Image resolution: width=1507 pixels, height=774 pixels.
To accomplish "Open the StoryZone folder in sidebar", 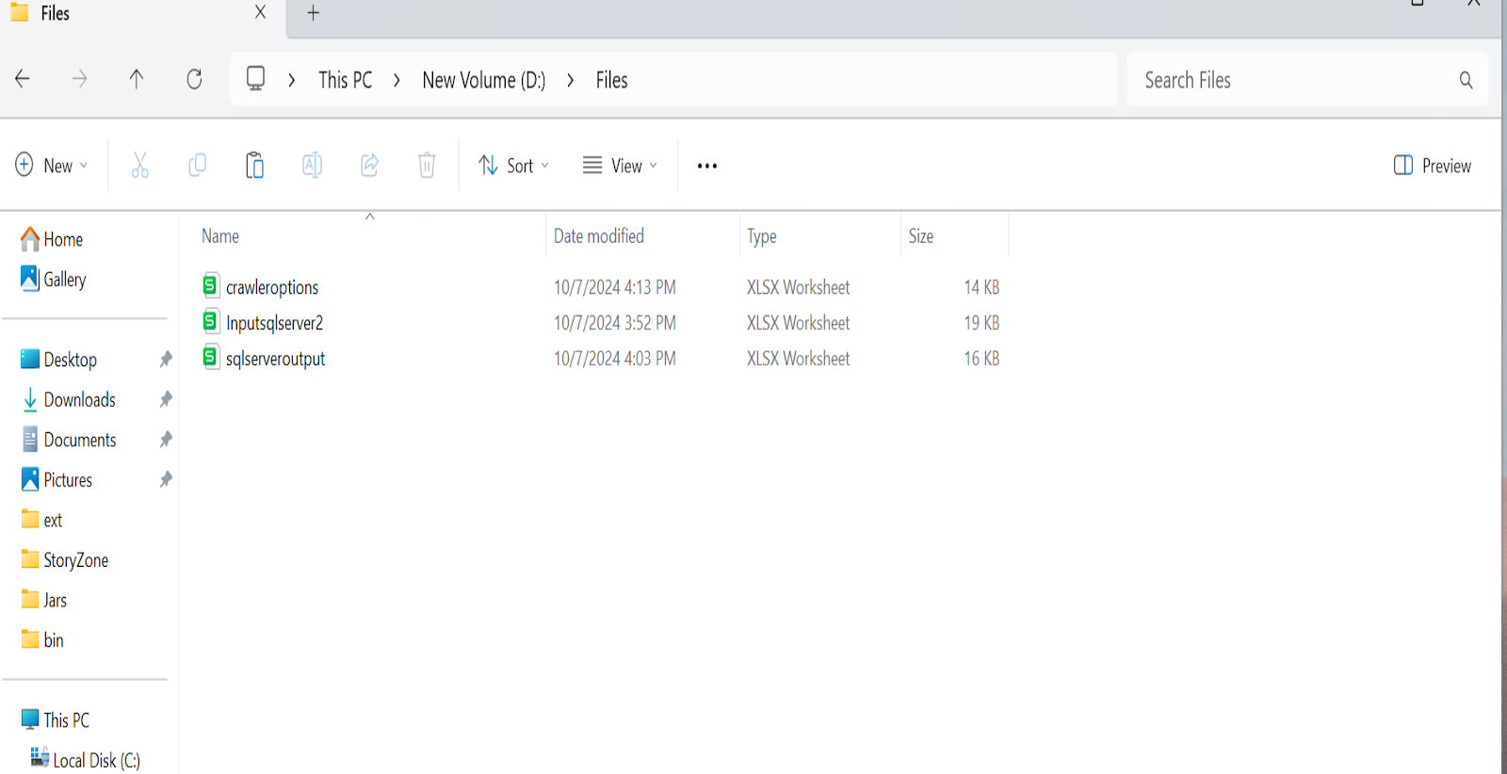I will tap(64, 559).
